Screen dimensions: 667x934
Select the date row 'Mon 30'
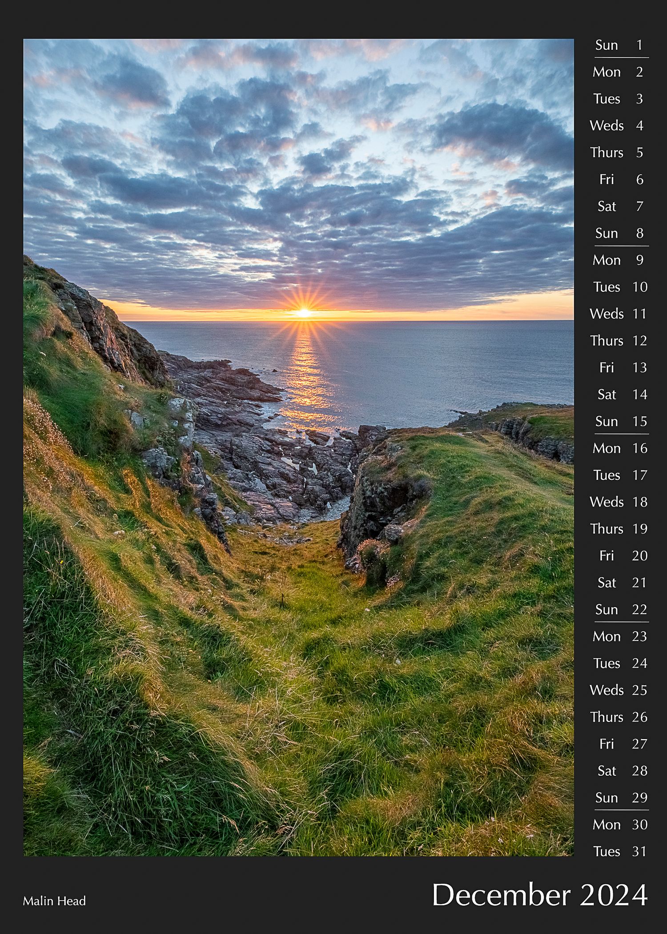pyautogui.click(x=619, y=825)
